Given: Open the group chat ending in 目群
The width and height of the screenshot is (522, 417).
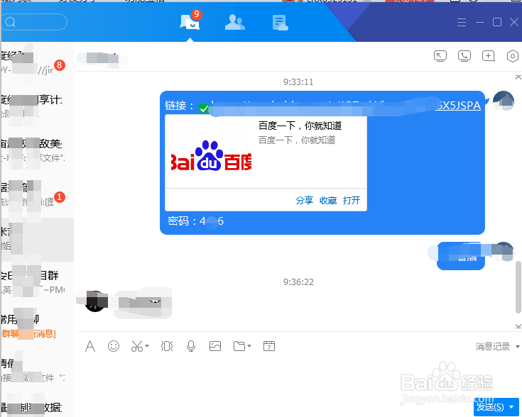Looking at the screenshot, I should [x=37, y=282].
